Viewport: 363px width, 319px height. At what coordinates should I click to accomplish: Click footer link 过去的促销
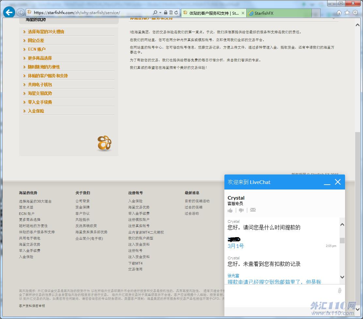point(193,207)
